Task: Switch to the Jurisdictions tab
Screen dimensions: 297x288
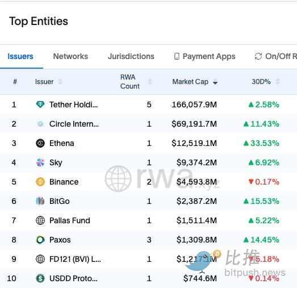Action: (131, 56)
